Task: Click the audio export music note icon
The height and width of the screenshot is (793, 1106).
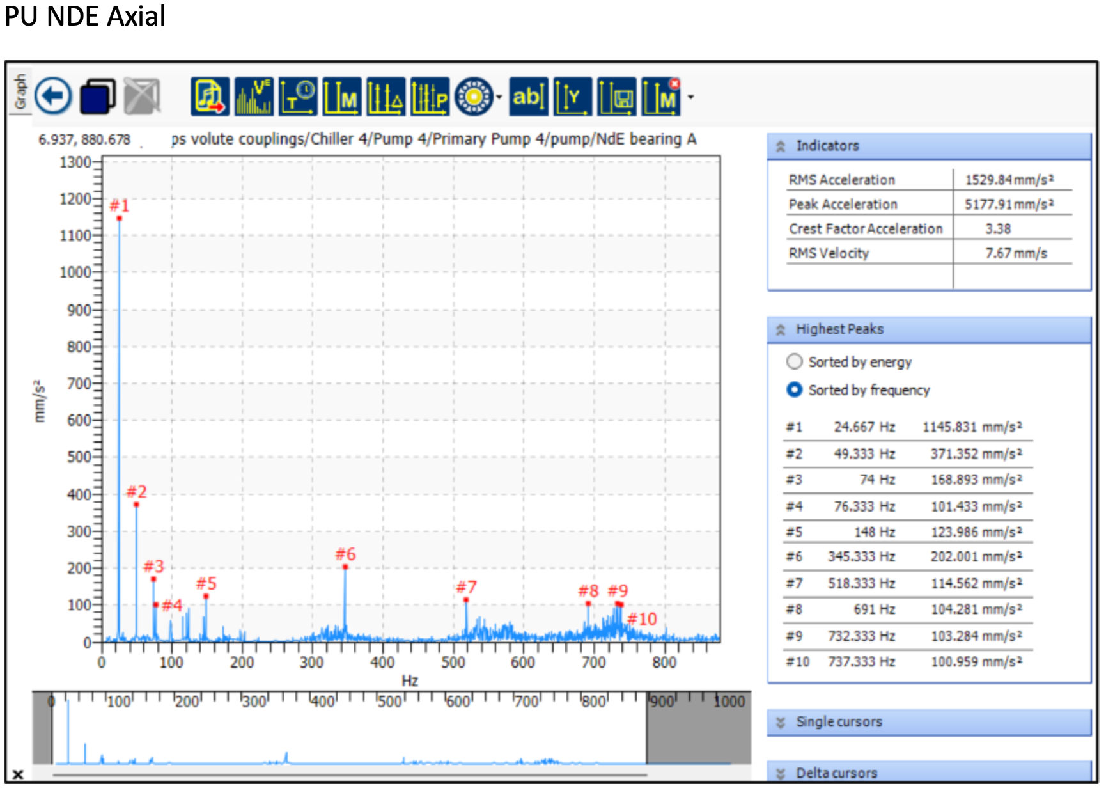Action: pos(210,97)
